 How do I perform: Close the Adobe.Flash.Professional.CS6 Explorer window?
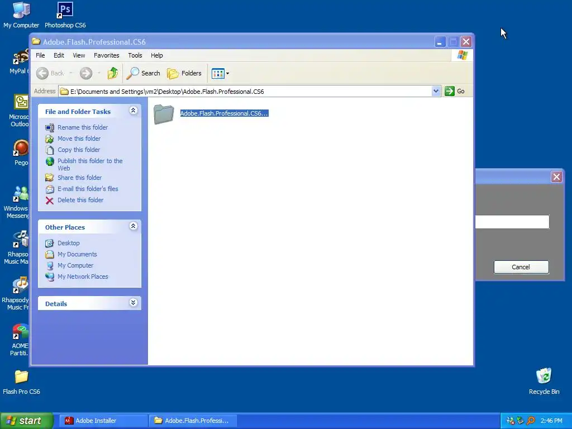click(466, 42)
